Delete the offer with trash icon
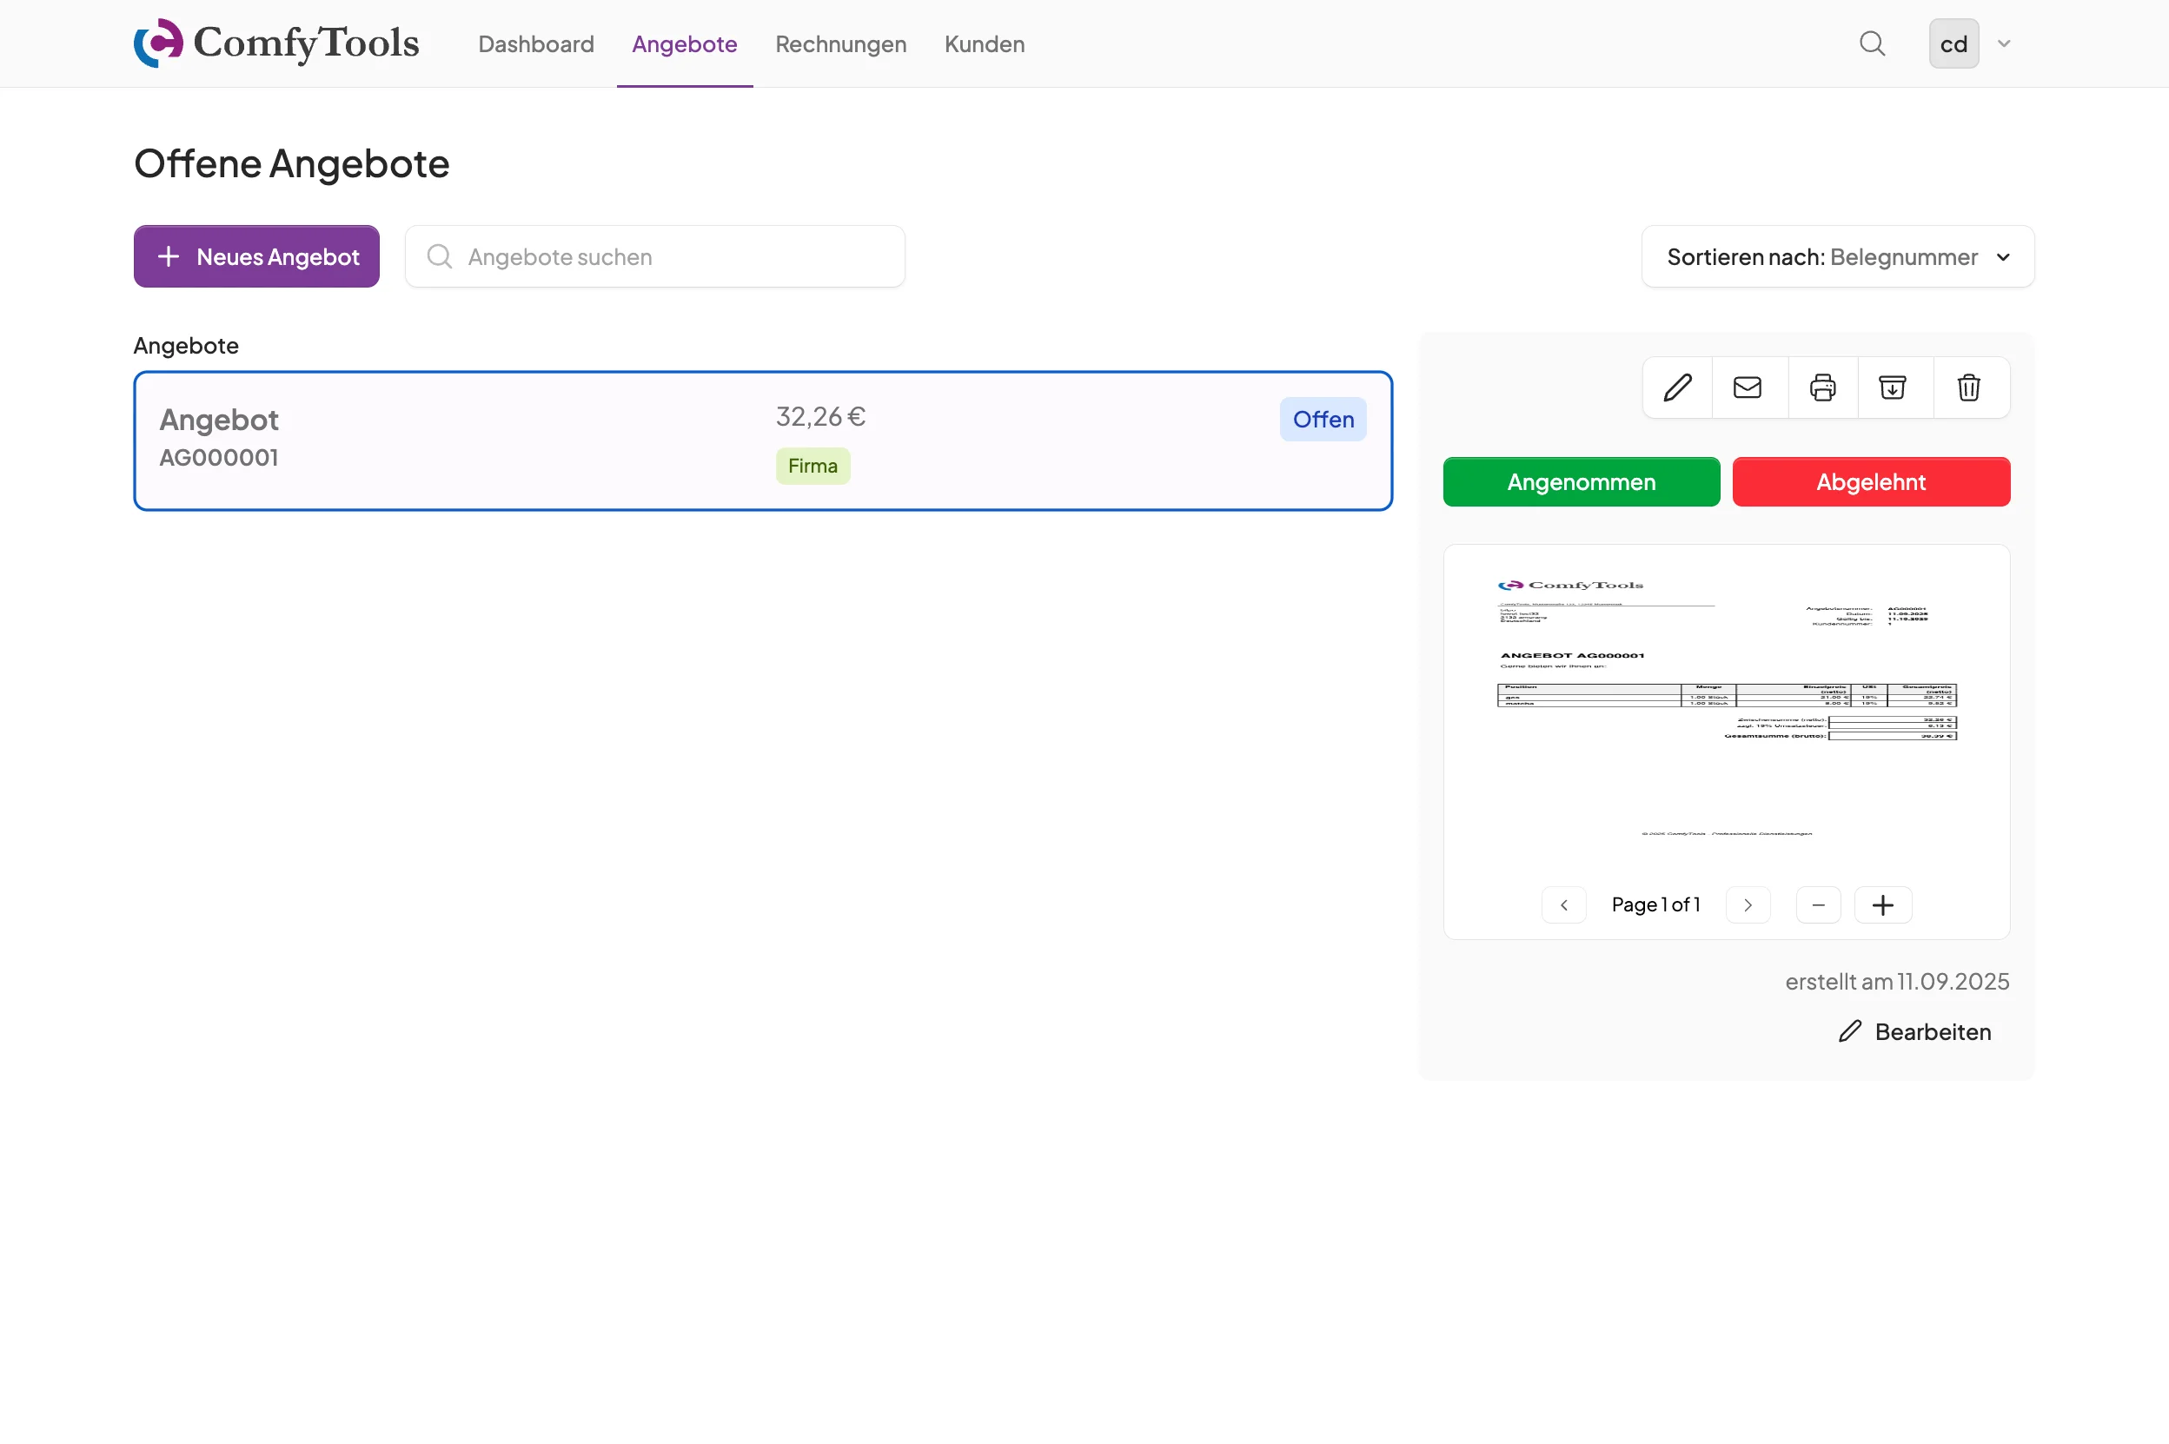This screenshot has width=2169, height=1444. point(1969,387)
